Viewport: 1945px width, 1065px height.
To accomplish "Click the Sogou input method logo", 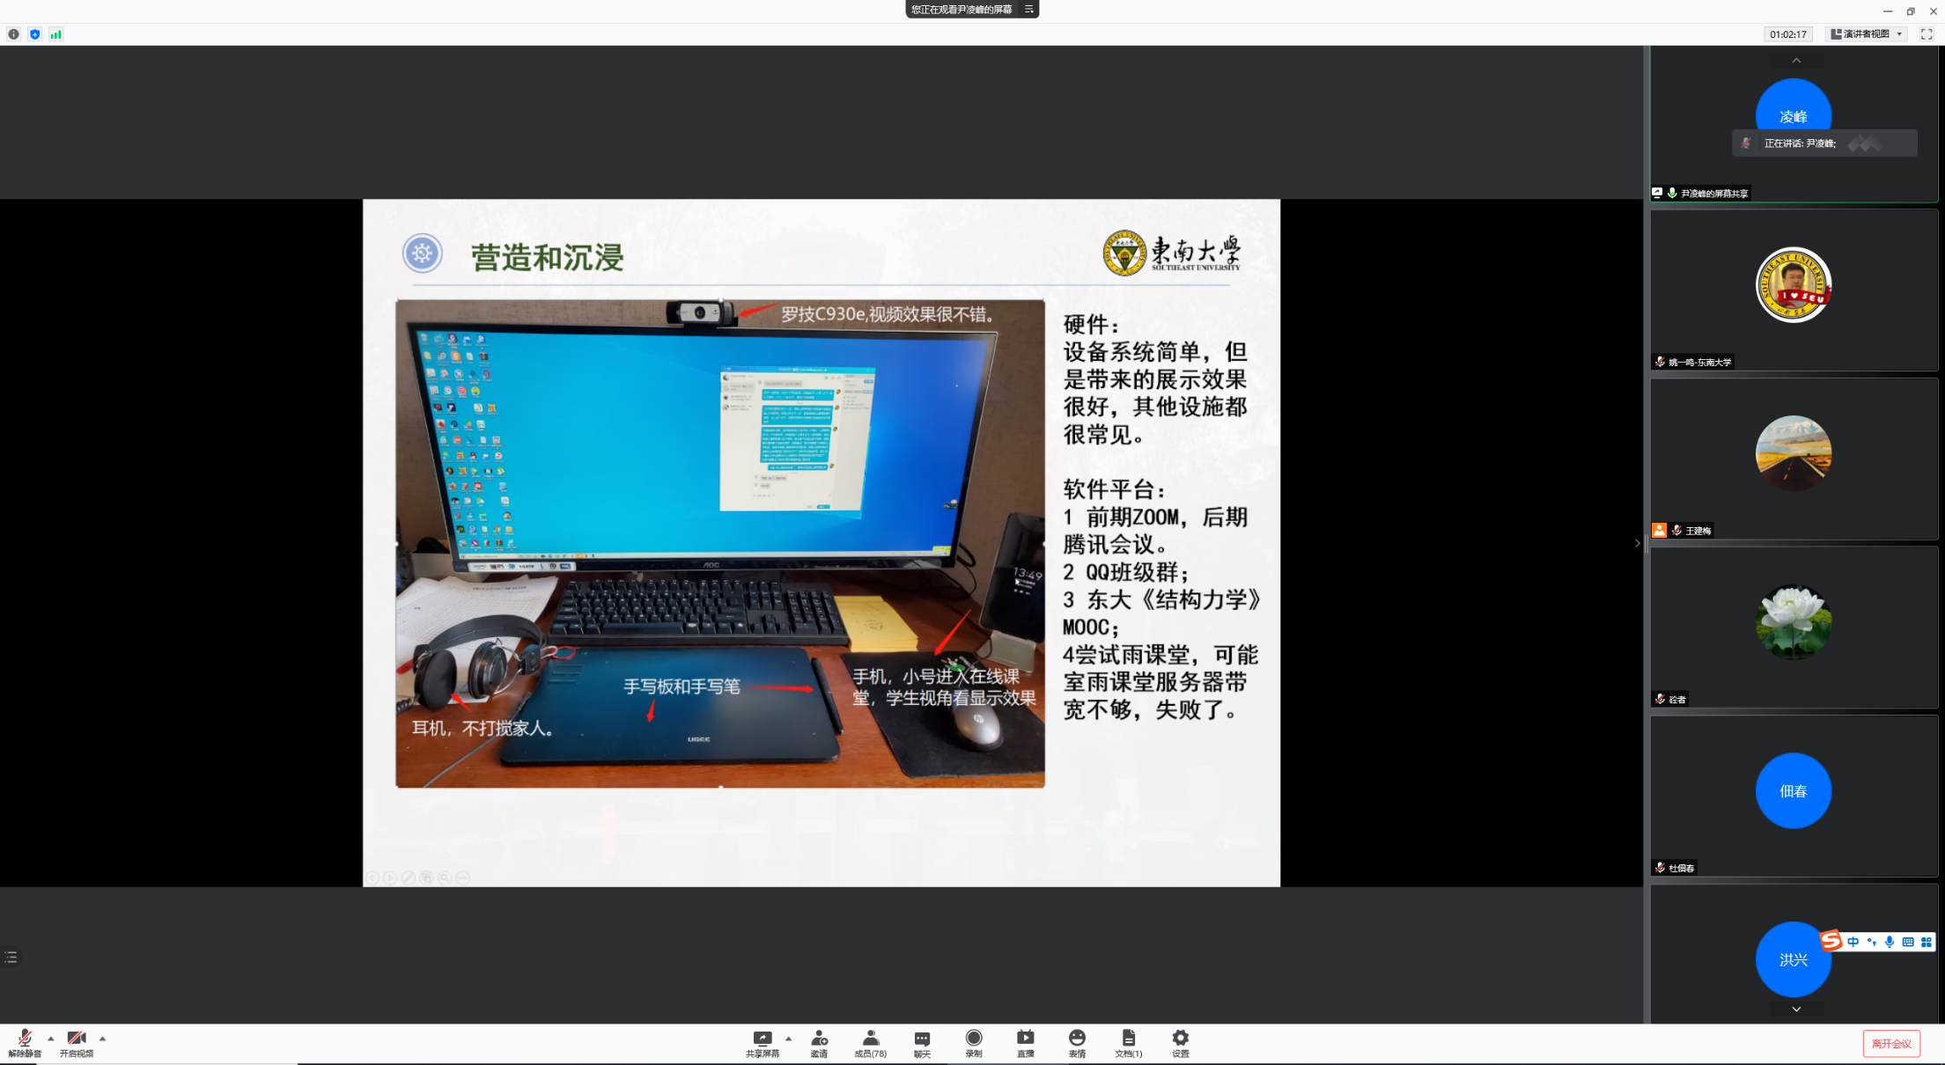I will (x=1831, y=941).
